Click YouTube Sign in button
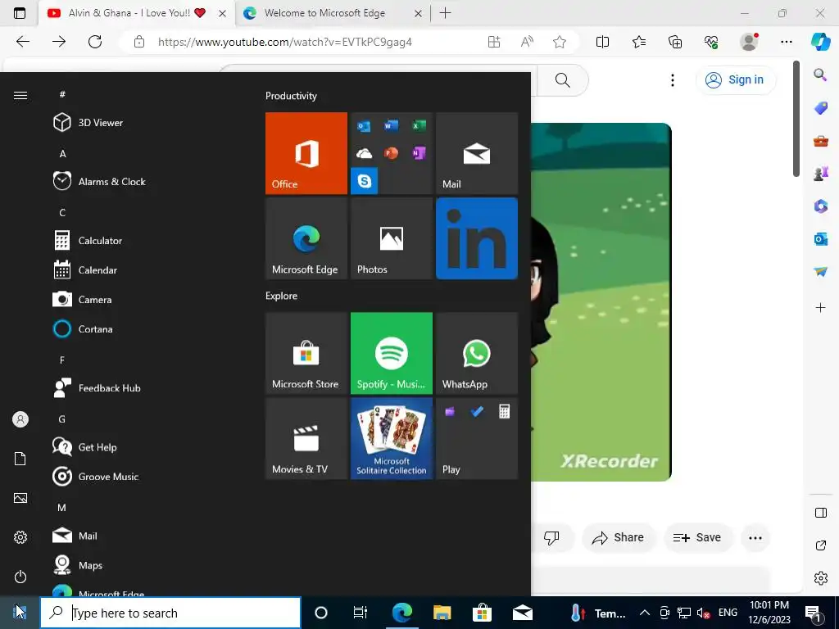This screenshot has width=839, height=629. point(736,79)
